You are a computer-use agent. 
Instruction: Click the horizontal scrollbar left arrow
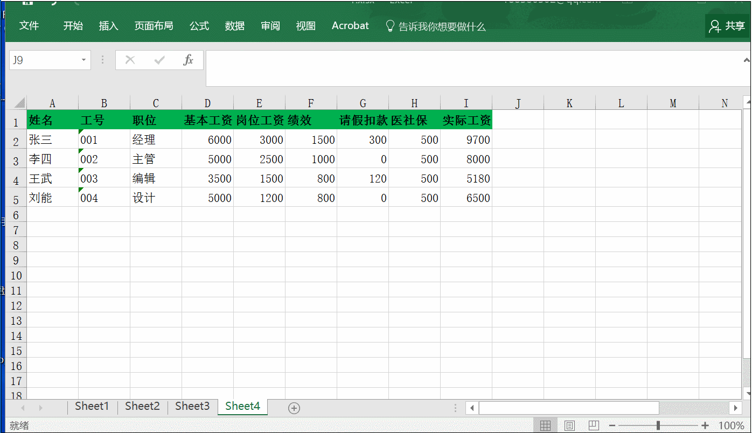click(472, 408)
